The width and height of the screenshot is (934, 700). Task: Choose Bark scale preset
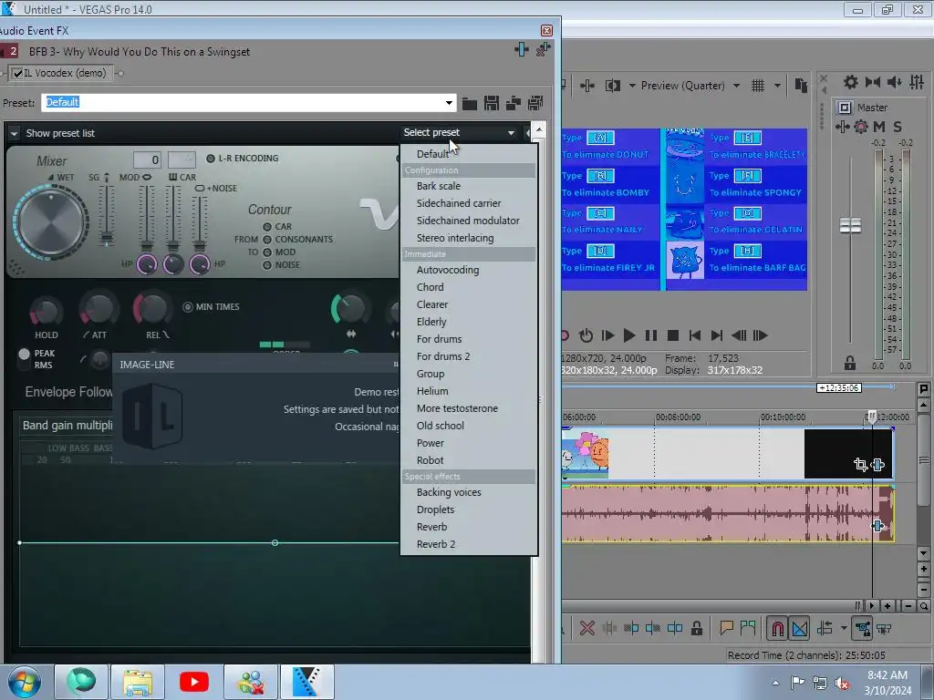point(439,186)
